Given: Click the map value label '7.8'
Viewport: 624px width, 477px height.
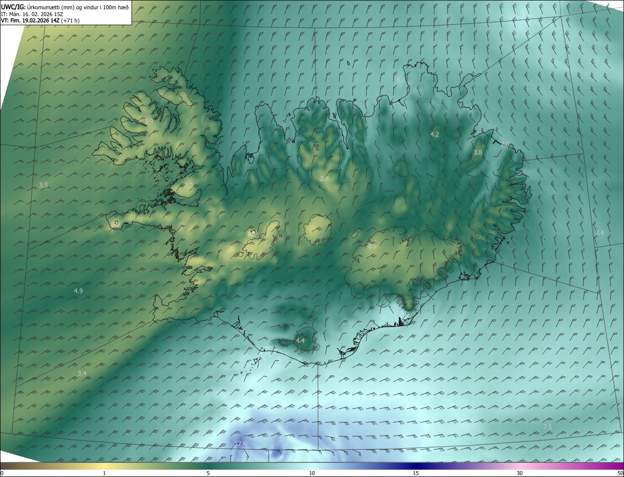Looking at the screenshot, I should click(505, 144).
